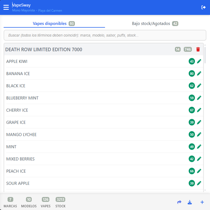Open the hamburger navigation menu
The height and width of the screenshot is (210, 210).
click(6, 7)
